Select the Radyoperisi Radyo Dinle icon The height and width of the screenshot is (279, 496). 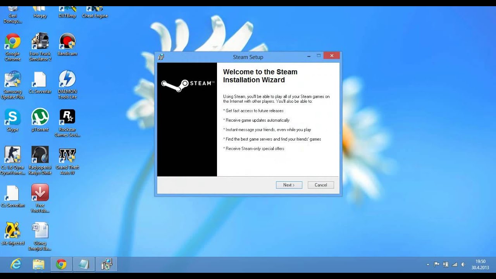(x=40, y=161)
